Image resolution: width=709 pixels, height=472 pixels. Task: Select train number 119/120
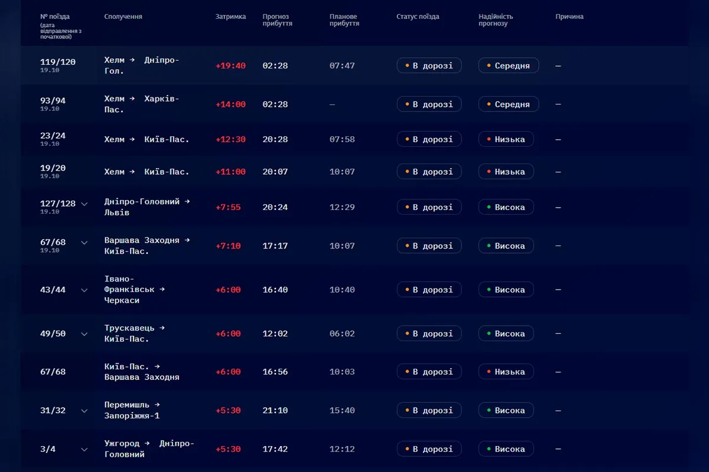(x=58, y=62)
